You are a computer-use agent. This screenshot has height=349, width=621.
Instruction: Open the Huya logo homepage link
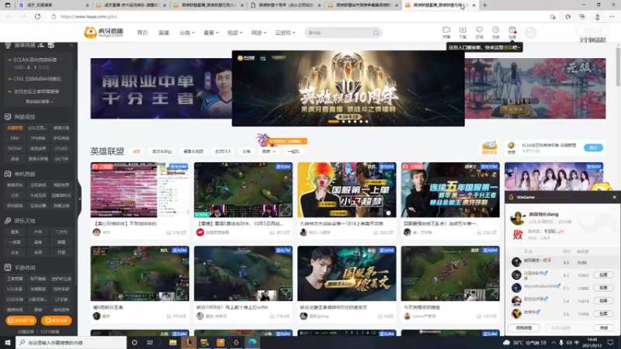[104, 33]
